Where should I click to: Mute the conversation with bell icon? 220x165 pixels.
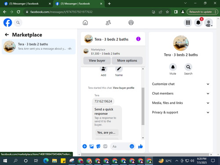(173, 67)
